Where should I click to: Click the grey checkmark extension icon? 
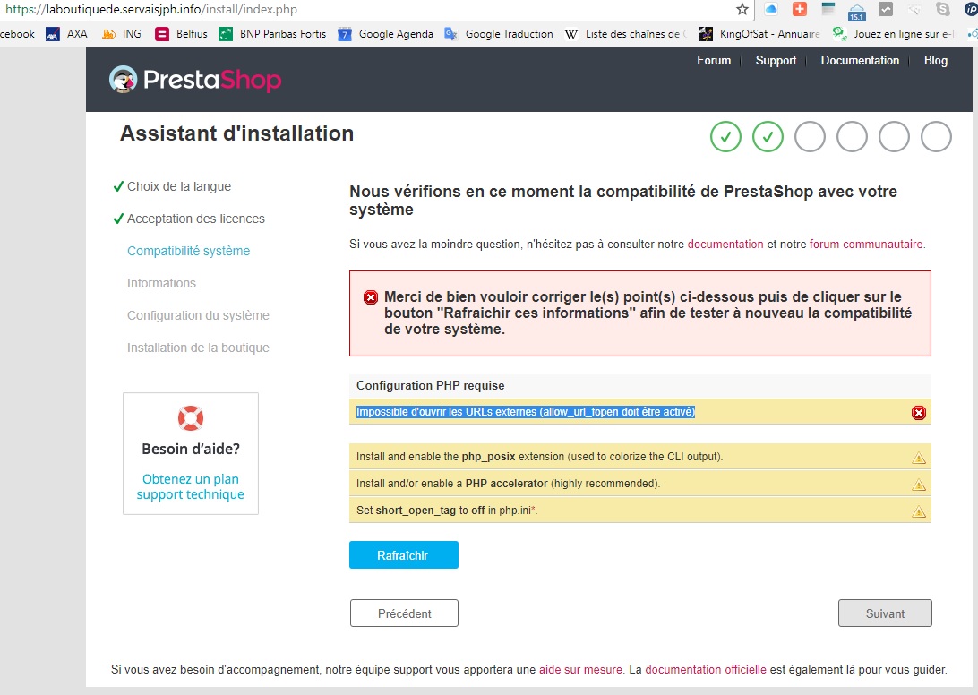point(886,9)
